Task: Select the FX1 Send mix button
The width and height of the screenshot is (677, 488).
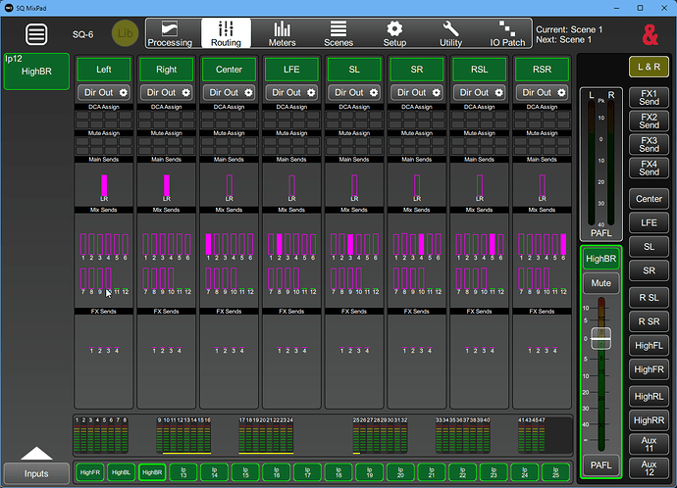Action: (649, 98)
